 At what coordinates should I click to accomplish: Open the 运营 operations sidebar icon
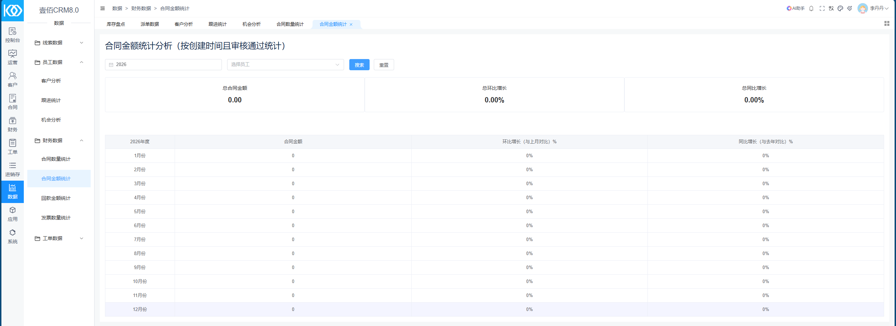[13, 57]
